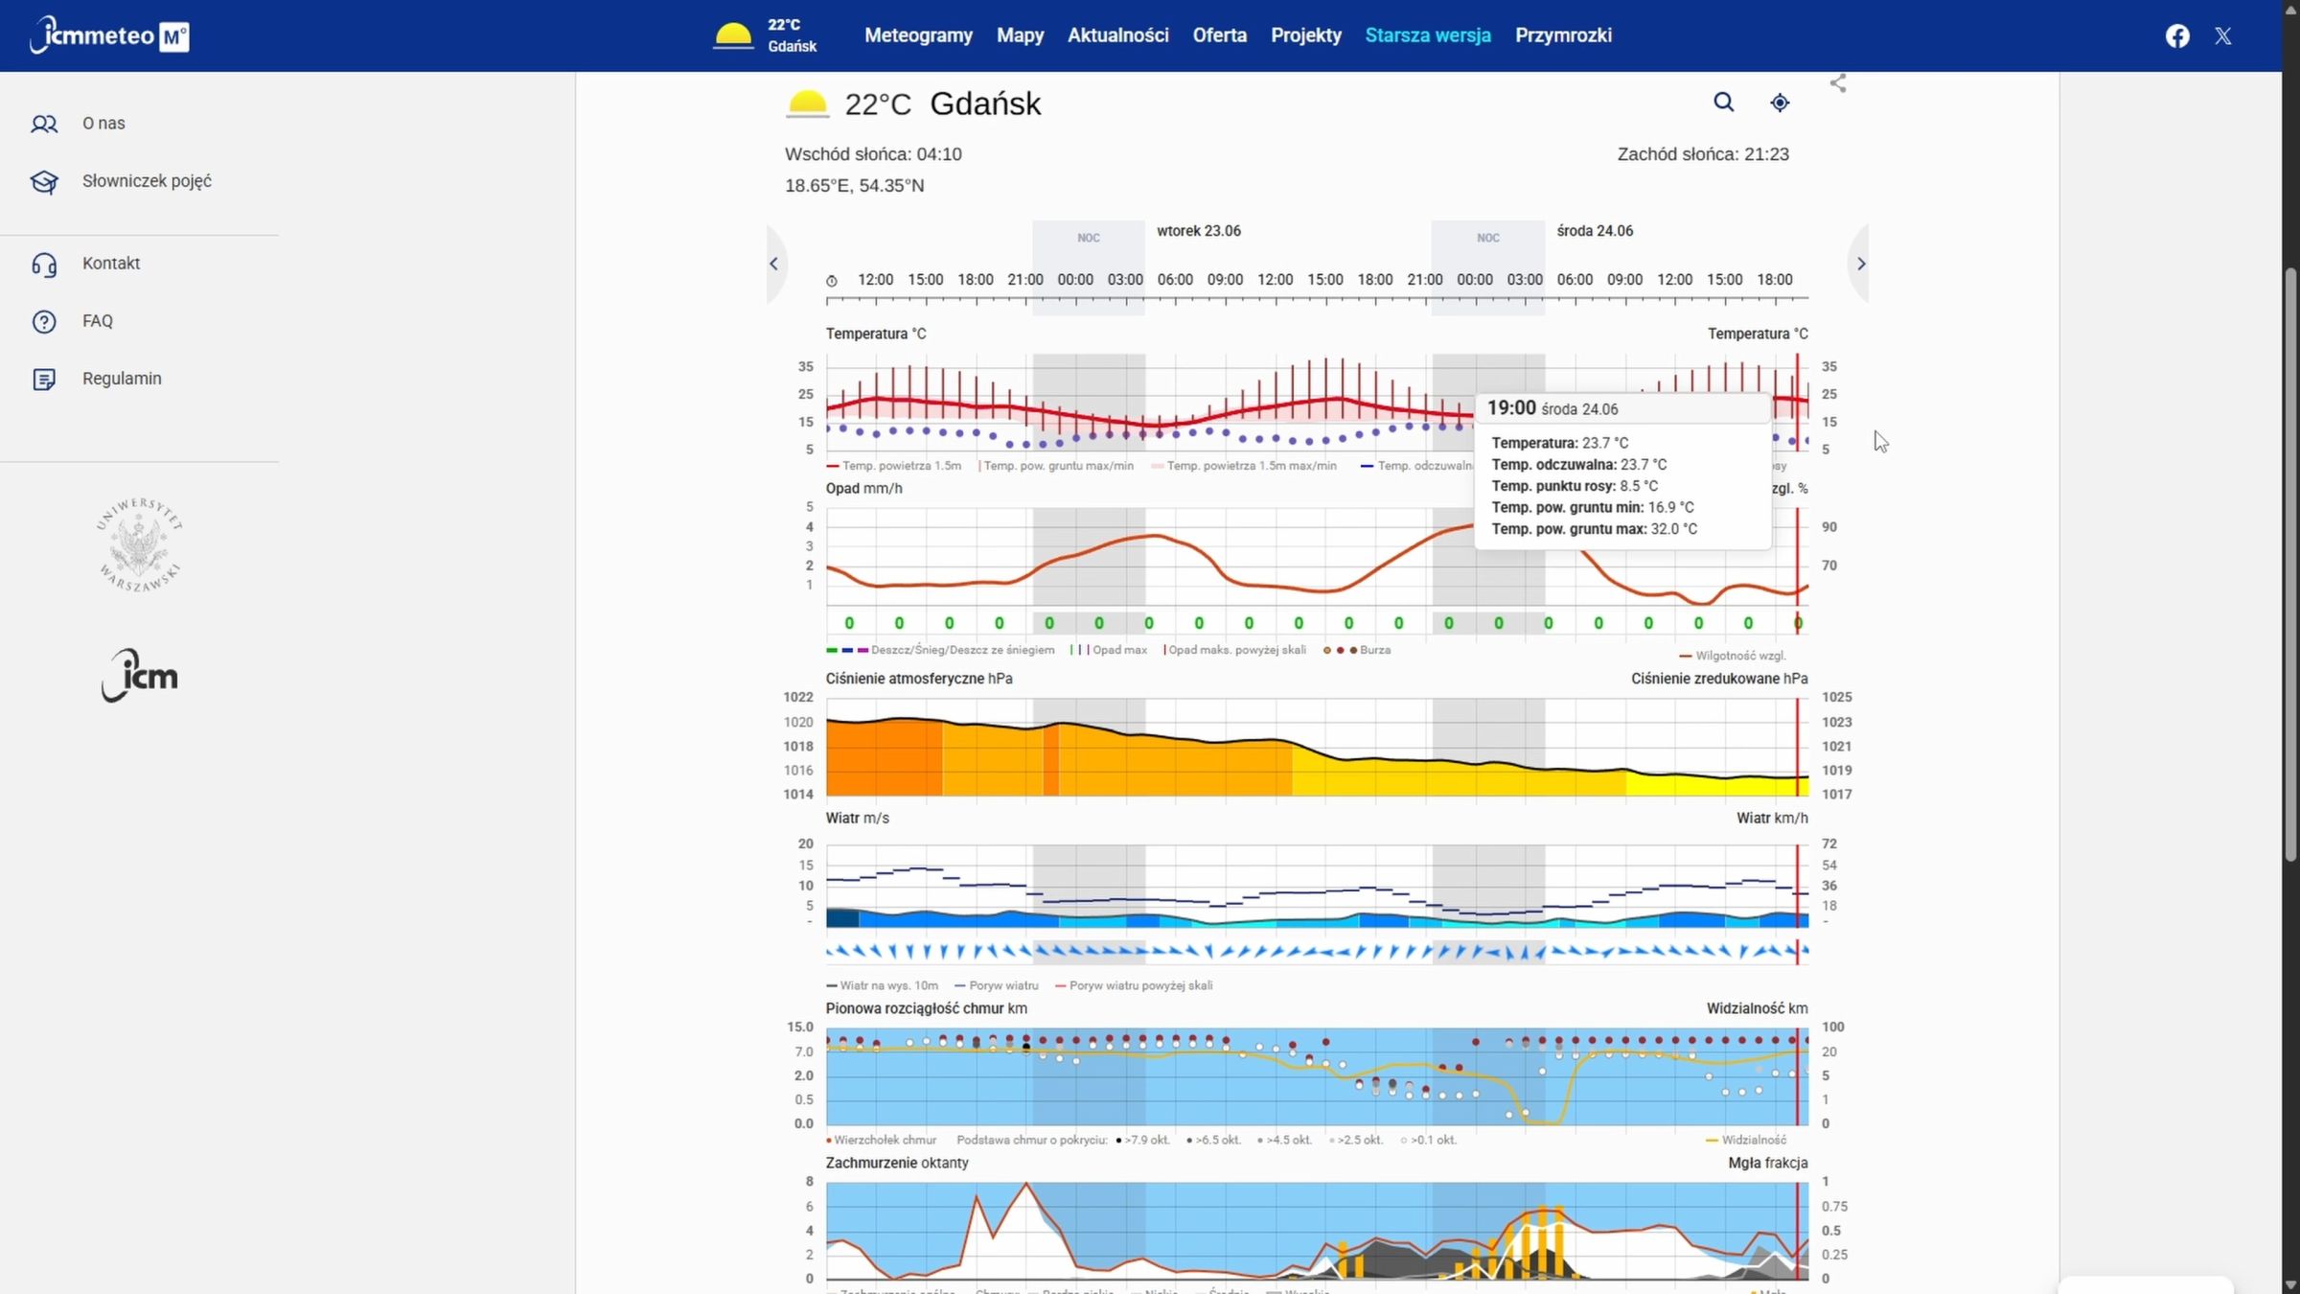Click the search magnifier icon
The width and height of the screenshot is (2300, 1294).
pos(1723,103)
